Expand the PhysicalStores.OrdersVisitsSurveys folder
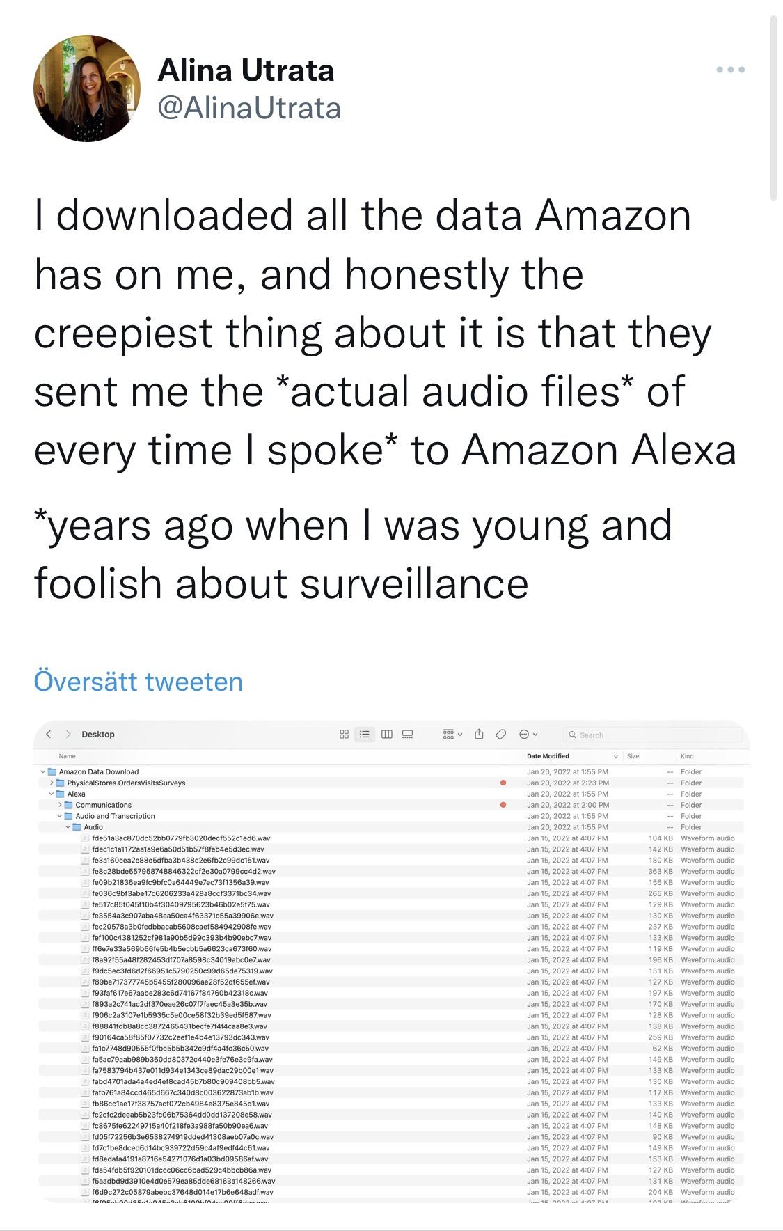The height and width of the screenshot is (1231, 783). [52, 782]
